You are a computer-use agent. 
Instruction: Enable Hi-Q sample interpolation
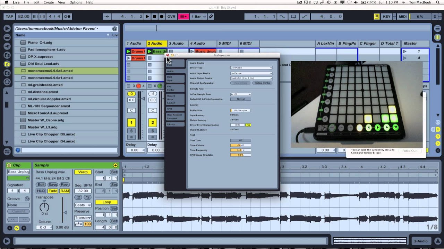click(41, 191)
